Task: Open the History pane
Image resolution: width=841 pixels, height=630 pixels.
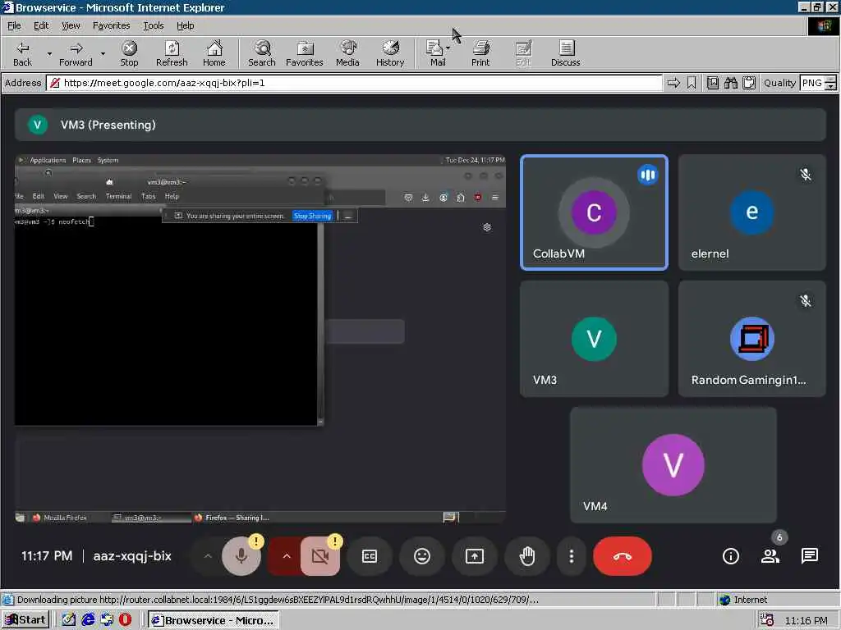Action: [390, 53]
